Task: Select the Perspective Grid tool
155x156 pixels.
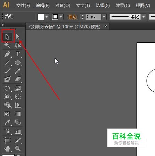Action: coord(18,105)
